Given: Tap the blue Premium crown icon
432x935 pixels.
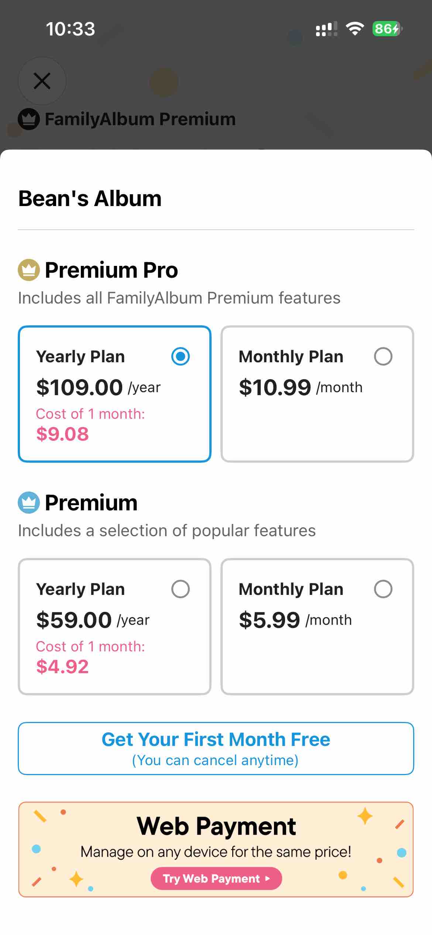Looking at the screenshot, I should point(29,503).
